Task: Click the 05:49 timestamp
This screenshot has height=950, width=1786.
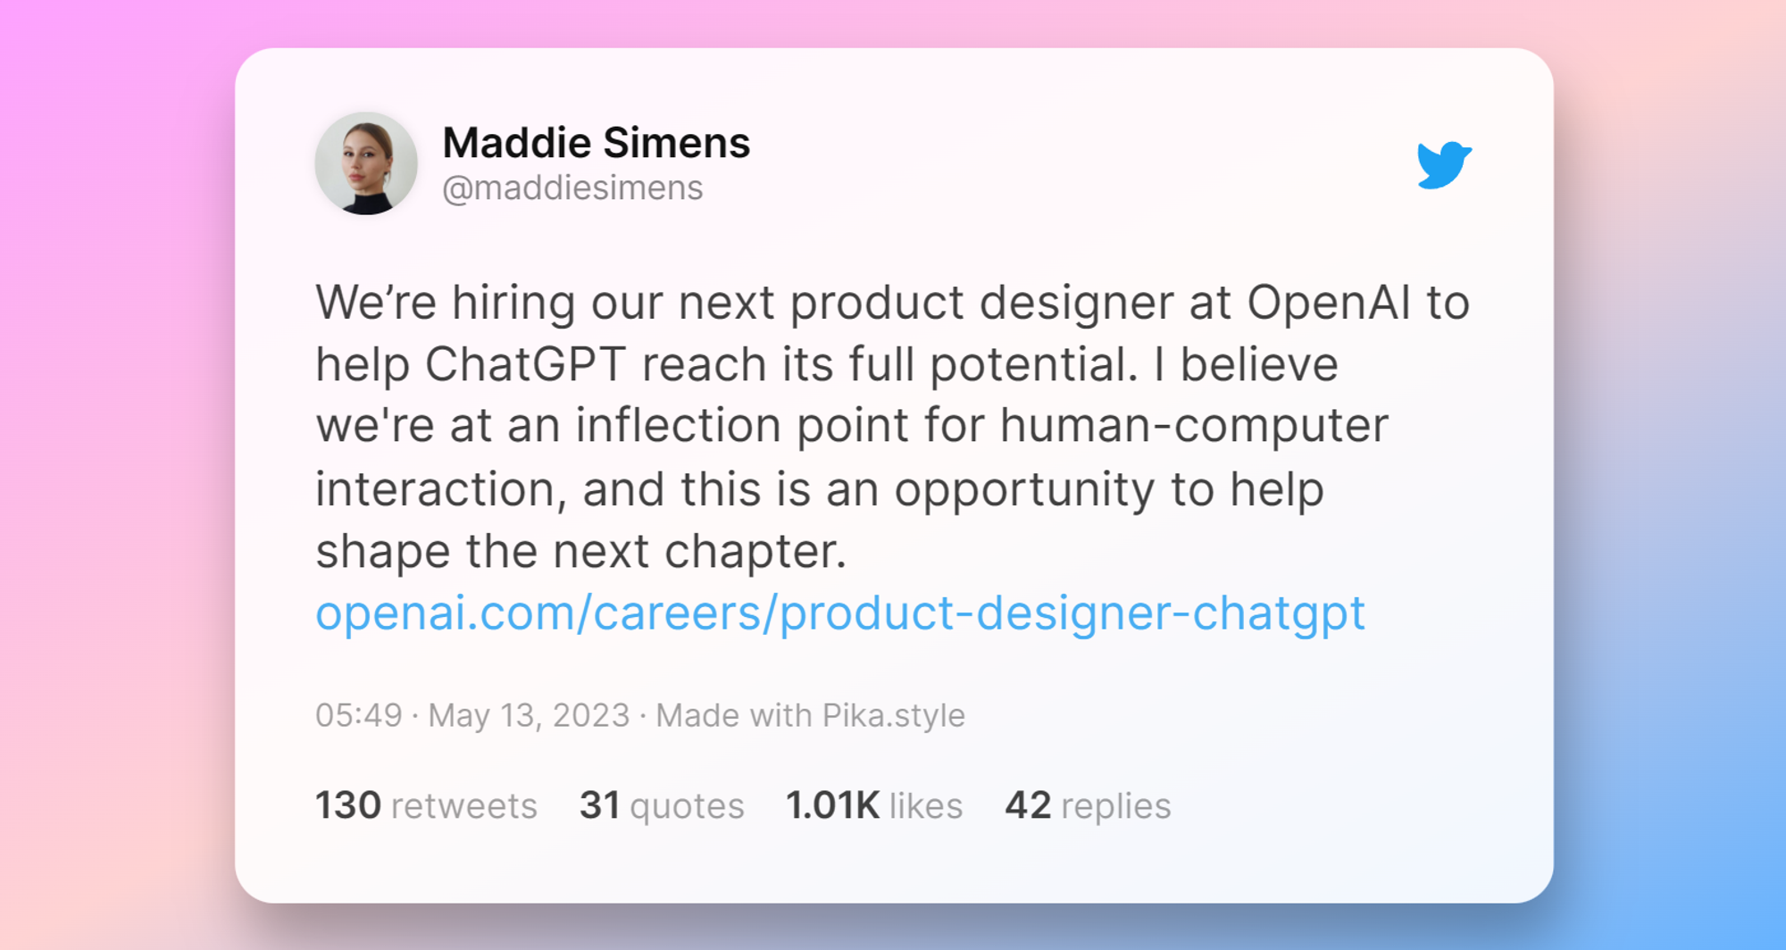Action: pos(359,715)
